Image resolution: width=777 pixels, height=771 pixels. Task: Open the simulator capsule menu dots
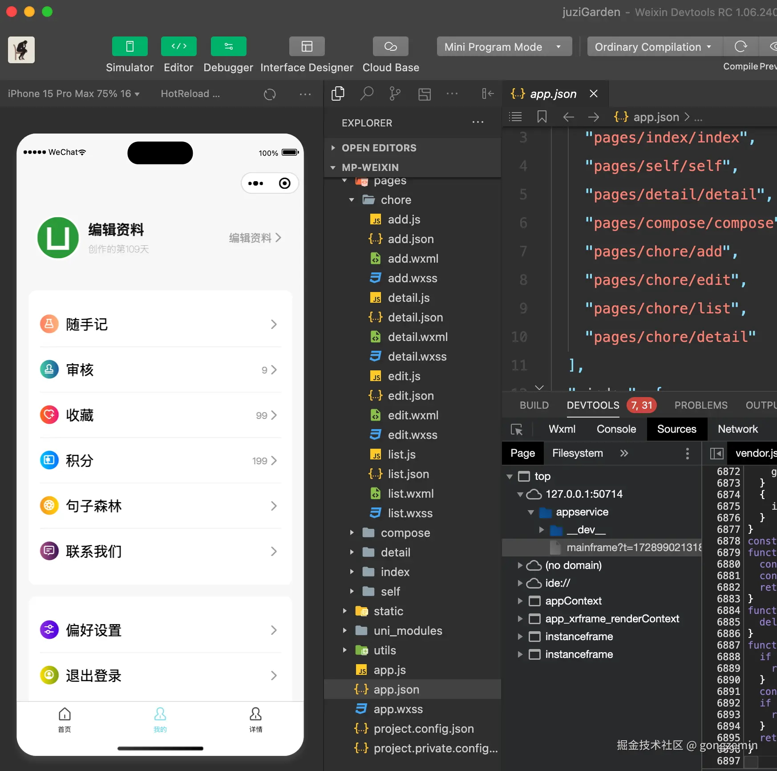pyautogui.click(x=255, y=183)
